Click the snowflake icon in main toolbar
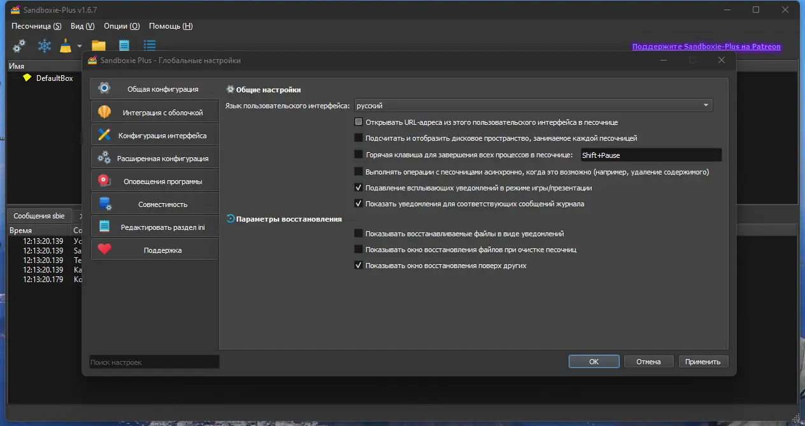 (x=45, y=46)
